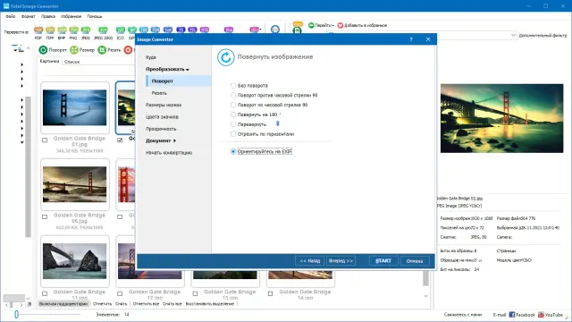The width and height of the screenshot is (572, 322).
Task: Check Golden Gate Bridge 13 checkbox
Action: coord(195,293)
